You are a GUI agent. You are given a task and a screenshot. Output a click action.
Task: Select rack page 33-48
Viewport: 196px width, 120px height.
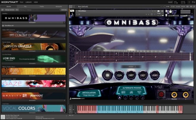click(178, 7)
